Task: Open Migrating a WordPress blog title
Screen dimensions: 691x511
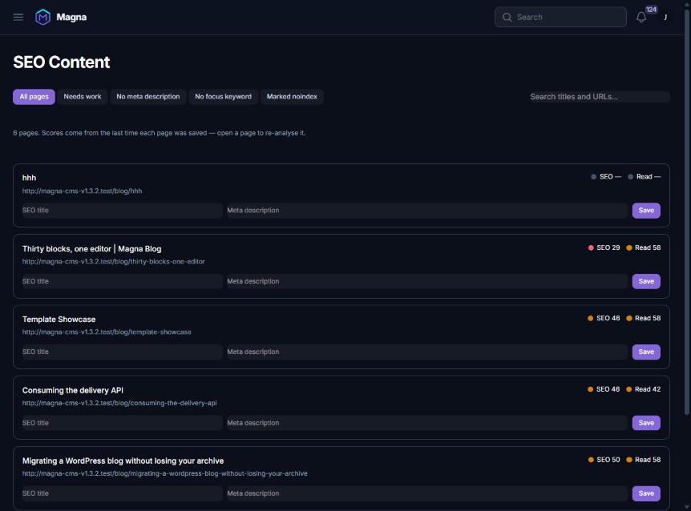Action: tap(123, 461)
